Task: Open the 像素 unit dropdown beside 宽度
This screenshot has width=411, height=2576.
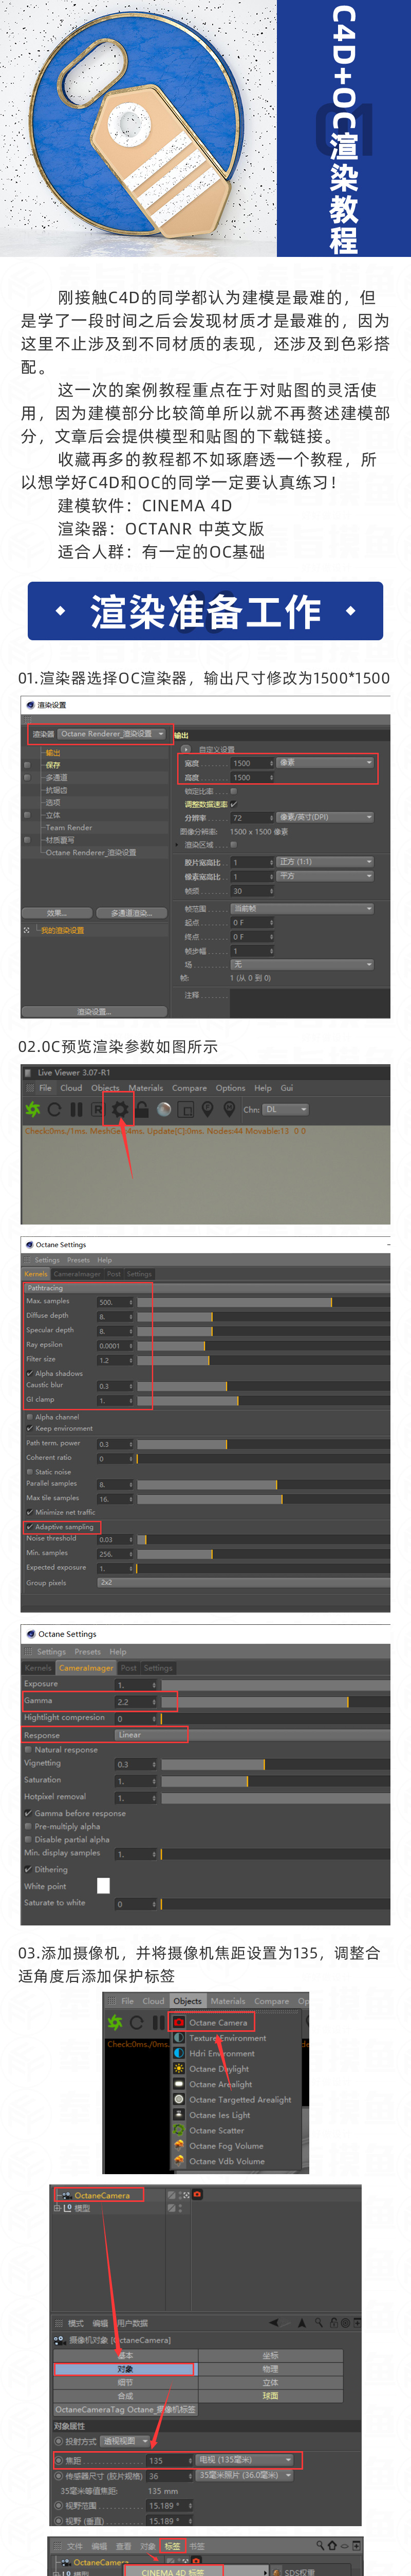Action: [x=326, y=762]
